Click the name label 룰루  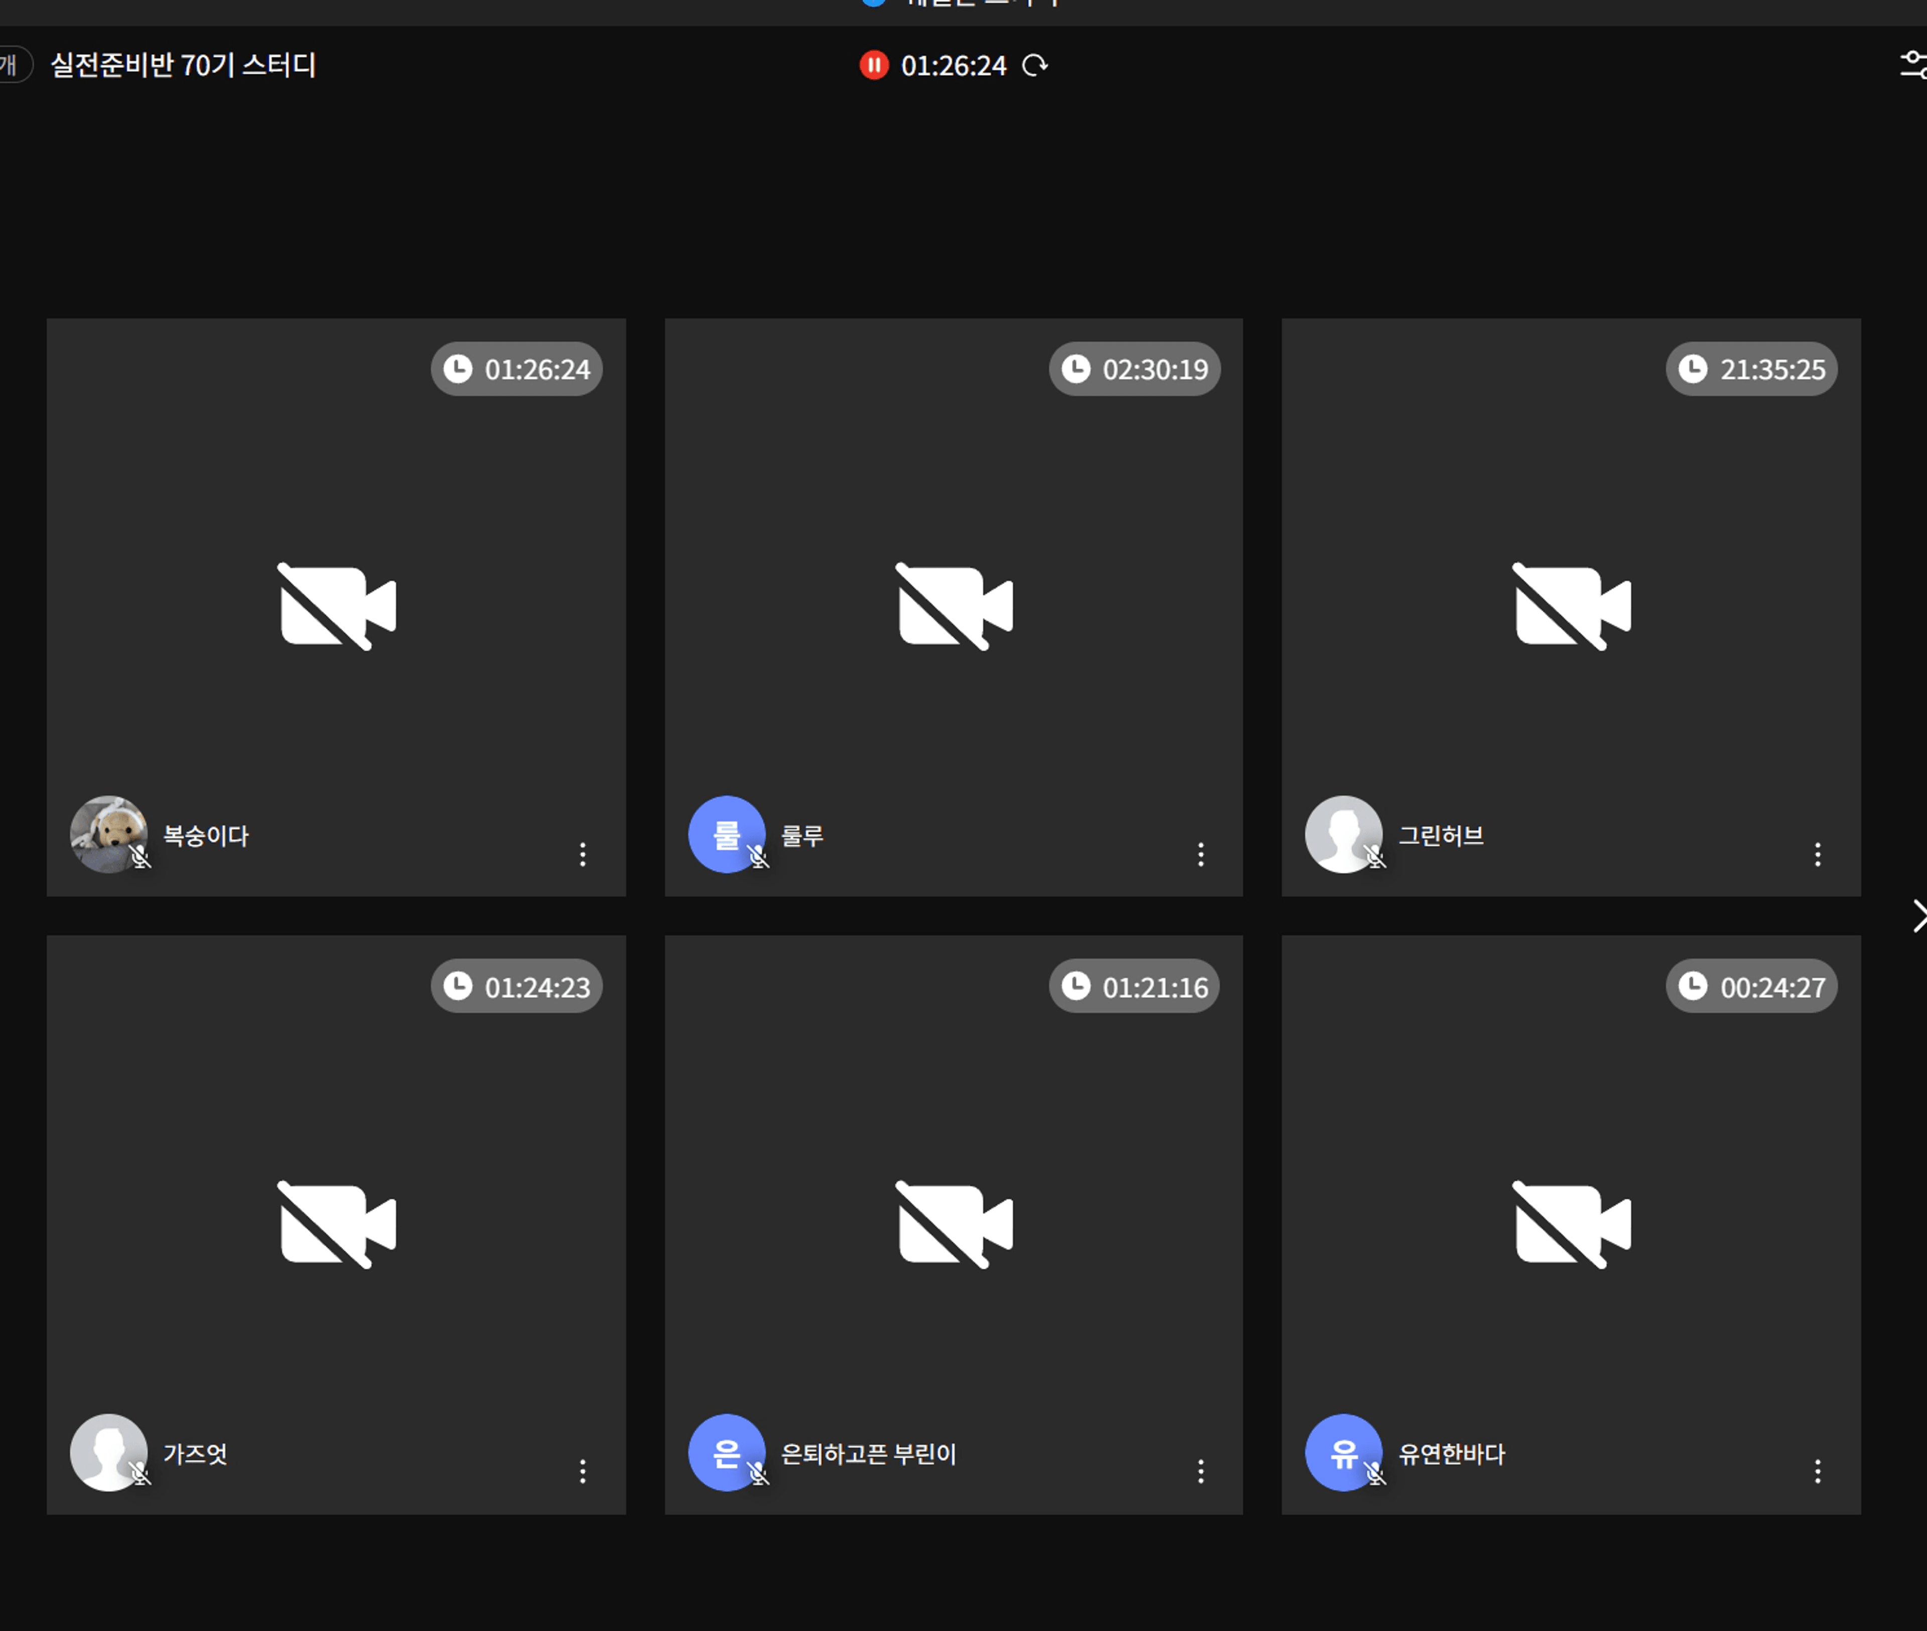[802, 836]
